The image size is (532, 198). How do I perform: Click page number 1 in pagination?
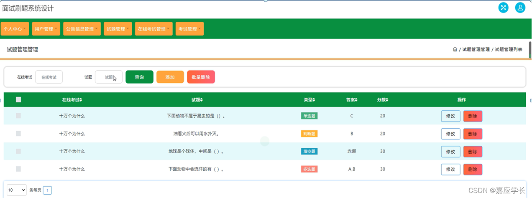[47, 190]
